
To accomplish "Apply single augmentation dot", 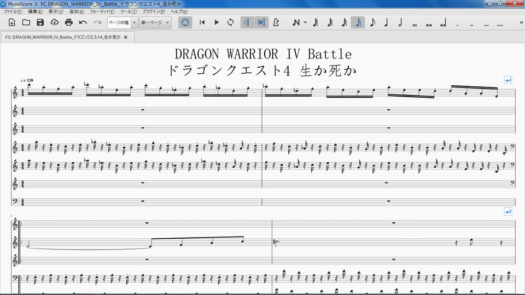I will (457, 25).
